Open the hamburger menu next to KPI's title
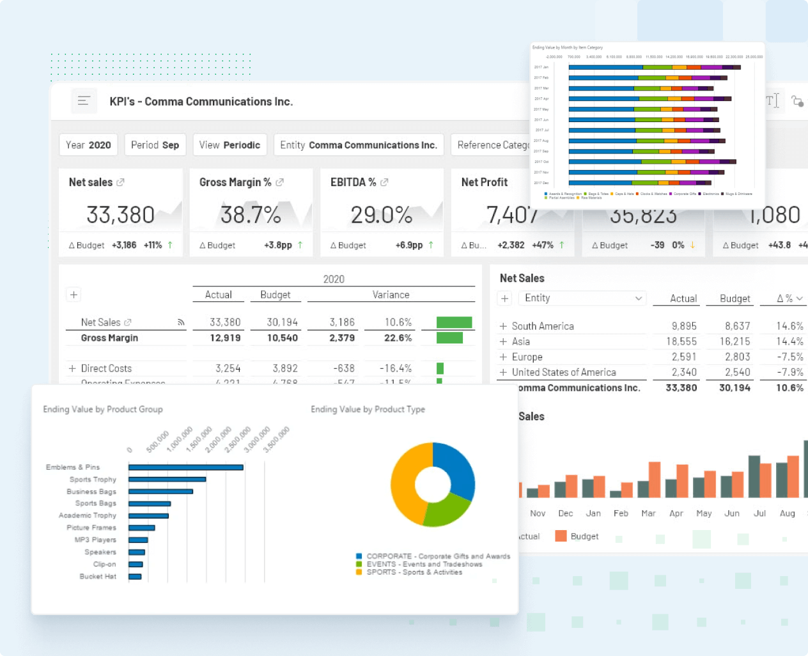808x656 pixels. (84, 101)
